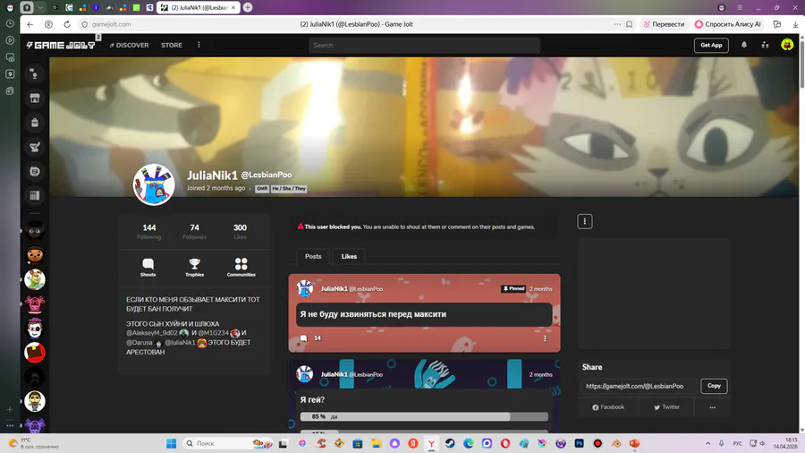
Task: Open JuliaNik1 profile avatar picture
Action: [154, 185]
